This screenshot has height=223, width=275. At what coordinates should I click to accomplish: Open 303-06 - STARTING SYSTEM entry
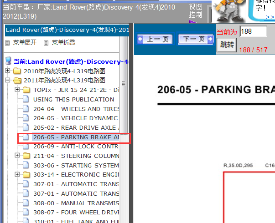point(76,165)
